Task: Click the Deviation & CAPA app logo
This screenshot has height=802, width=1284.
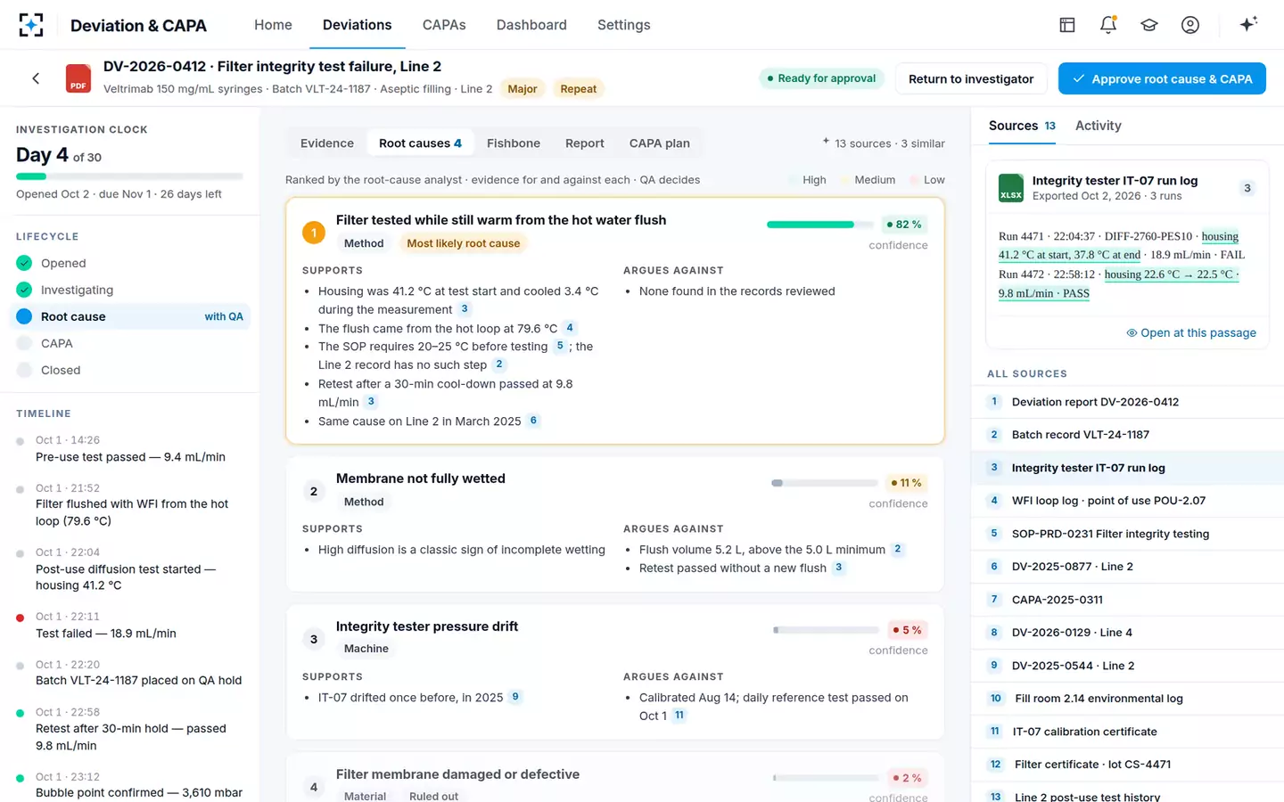Action: tap(31, 25)
